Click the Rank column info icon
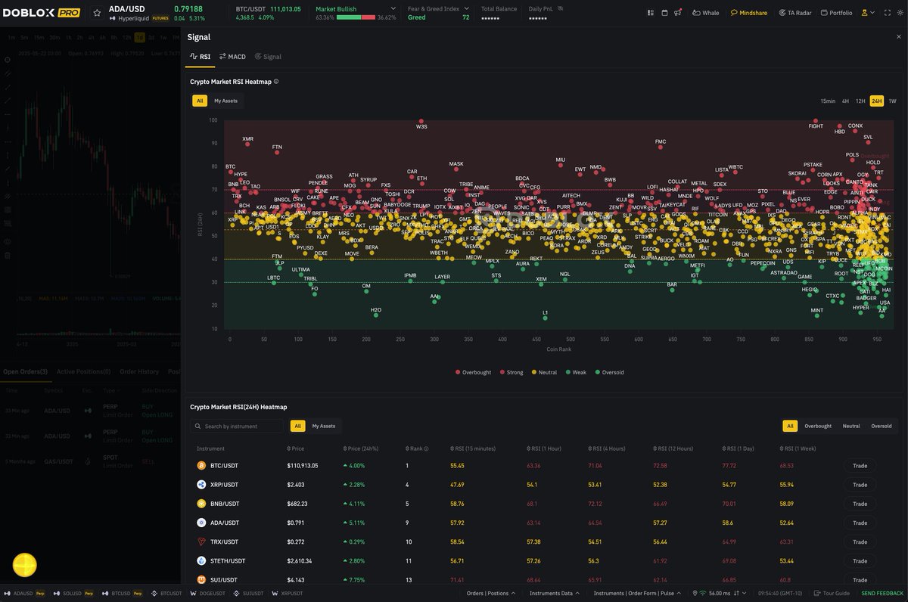 coord(428,448)
